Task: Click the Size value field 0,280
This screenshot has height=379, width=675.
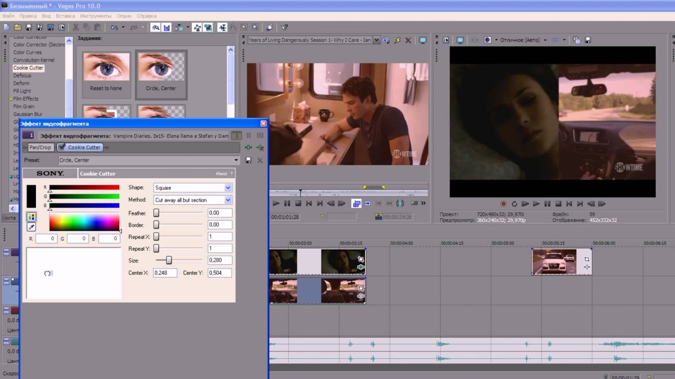Action: (x=220, y=260)
